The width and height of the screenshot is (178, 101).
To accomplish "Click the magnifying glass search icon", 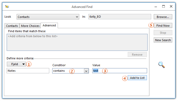I will pos(161,65).
